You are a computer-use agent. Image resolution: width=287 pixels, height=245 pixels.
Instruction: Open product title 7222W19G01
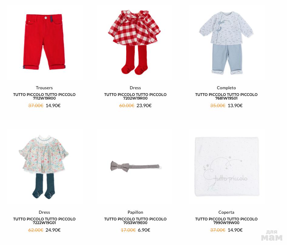44,221
